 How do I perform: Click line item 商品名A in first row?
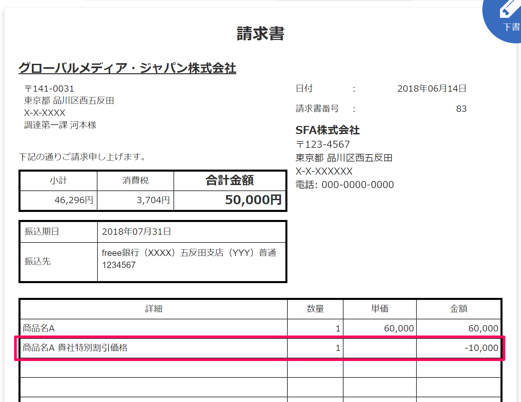click(39, 328)
